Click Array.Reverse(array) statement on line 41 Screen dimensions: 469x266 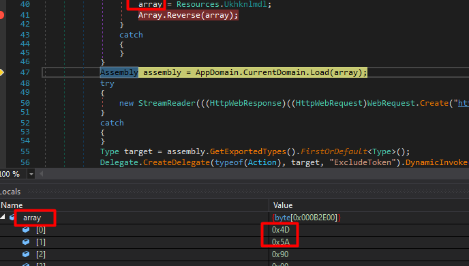[x=188, y=15]
